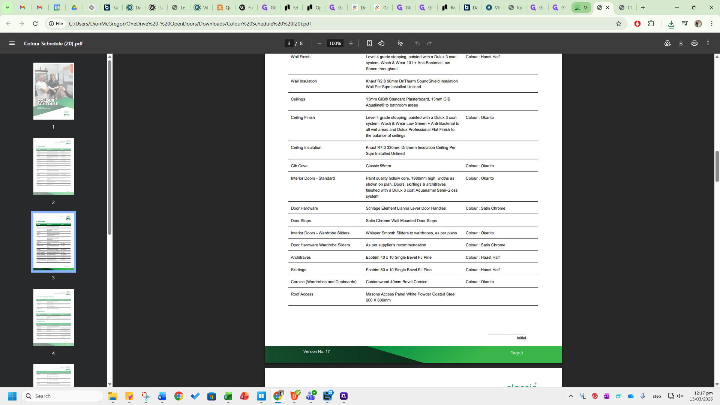This screenshot has width=720, height=405.
Task: Click the zoom in plus button
Action: [351, 43]
